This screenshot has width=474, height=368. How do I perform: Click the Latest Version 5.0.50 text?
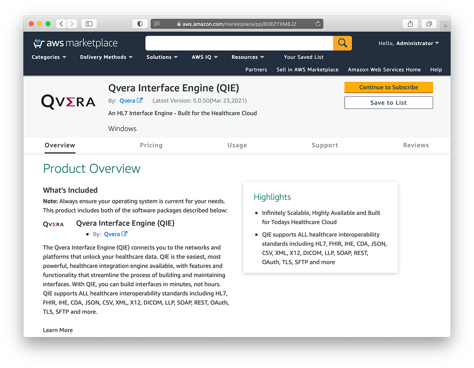(x=199, y=101)
